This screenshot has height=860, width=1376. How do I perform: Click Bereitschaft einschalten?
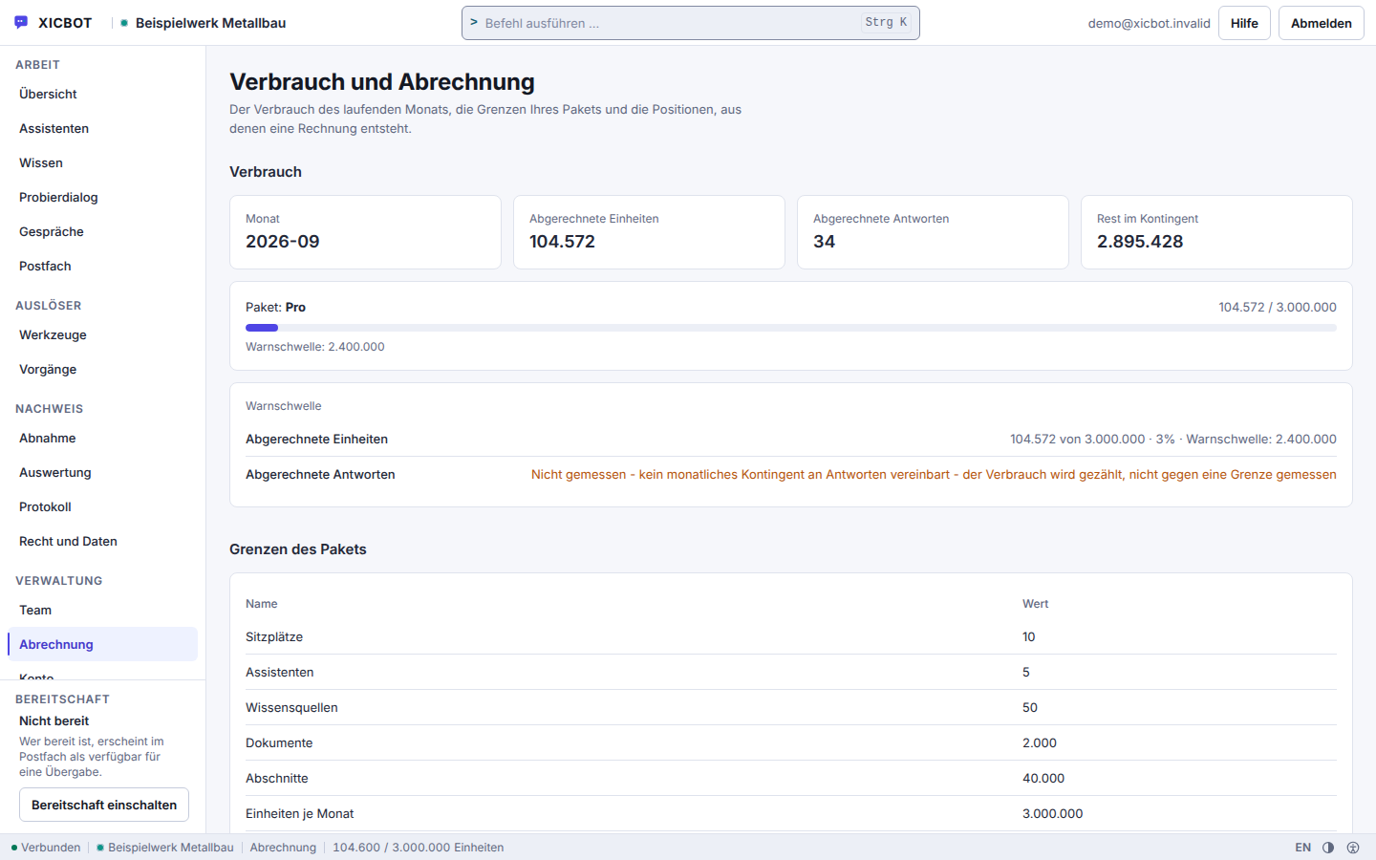click(x=104, y=805)
